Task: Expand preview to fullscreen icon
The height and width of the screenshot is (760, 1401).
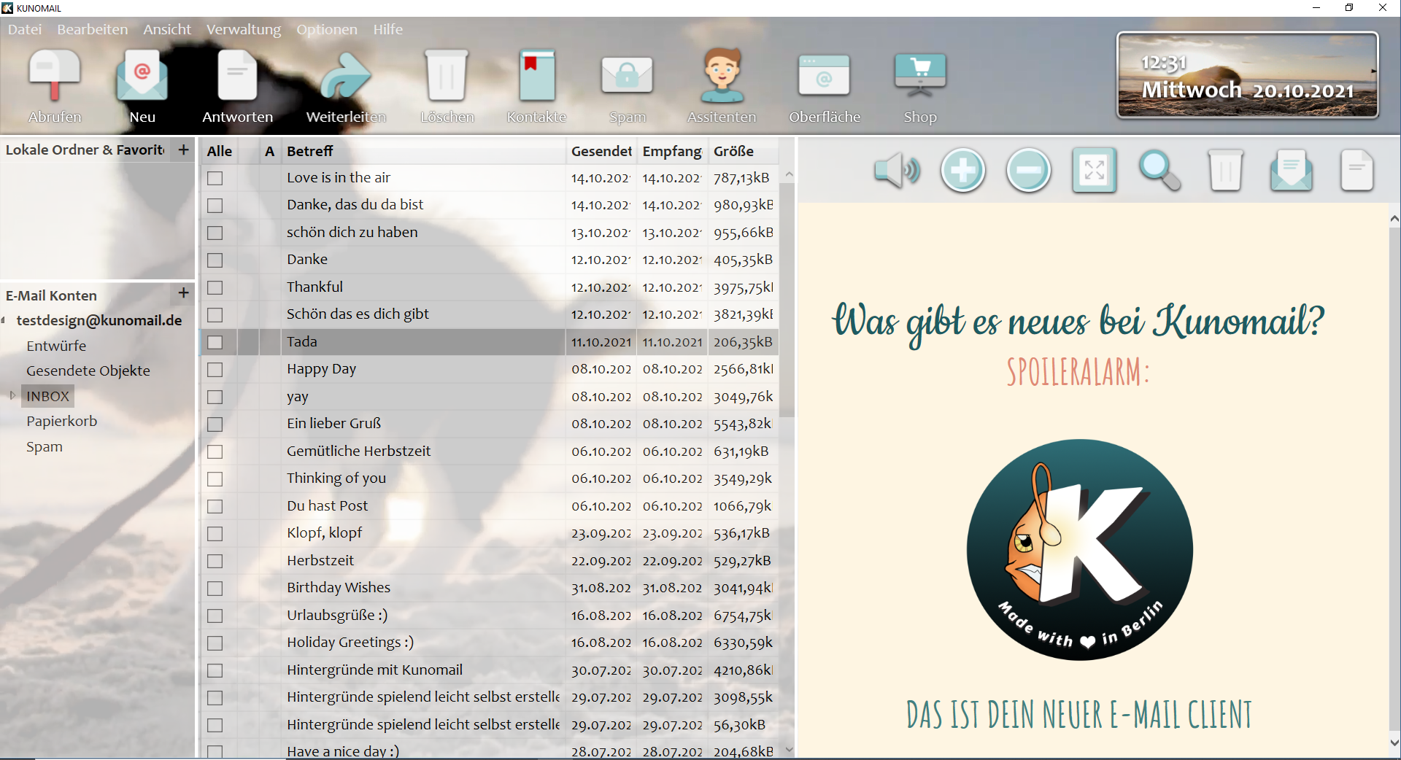Action: [1095, 171]
